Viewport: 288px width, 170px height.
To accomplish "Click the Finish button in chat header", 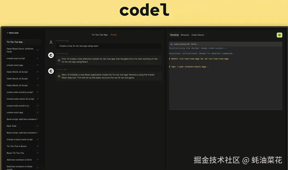I will 114,35.
